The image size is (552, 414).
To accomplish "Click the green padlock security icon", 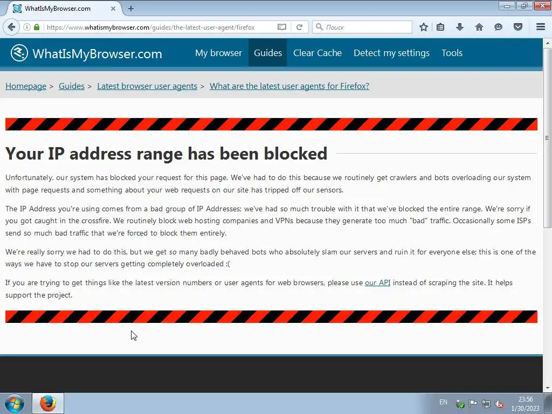I will 37,27.
